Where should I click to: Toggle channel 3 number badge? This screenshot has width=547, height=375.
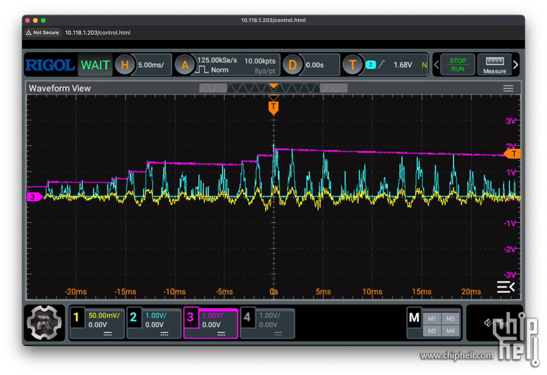tap(190, 317)
